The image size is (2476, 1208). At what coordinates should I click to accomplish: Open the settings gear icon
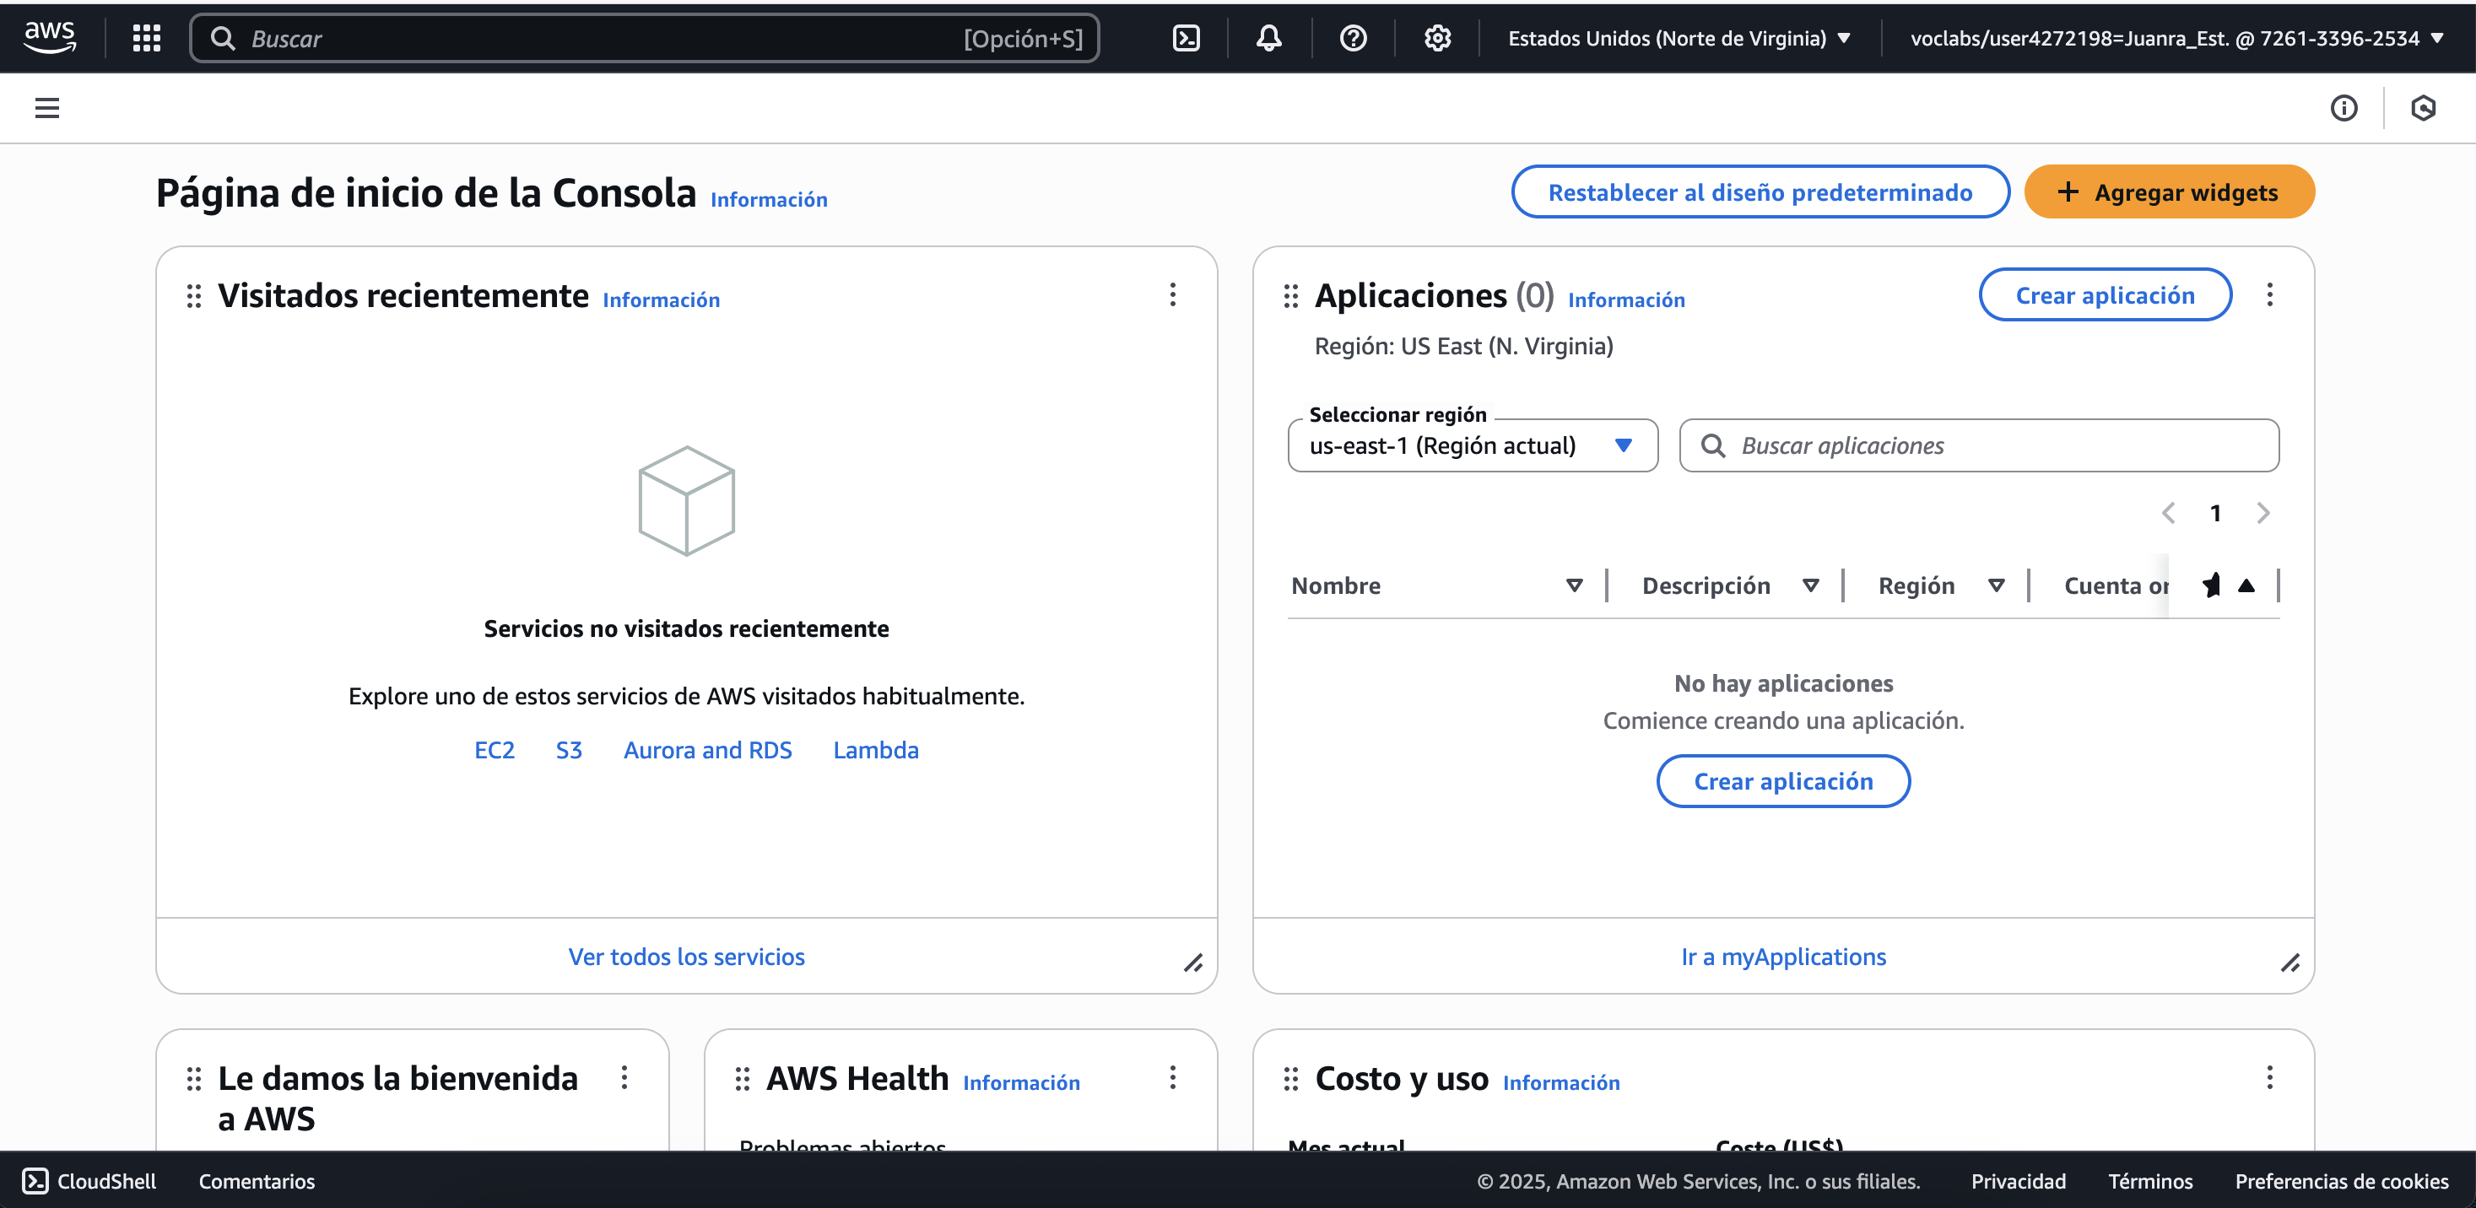pos(1437,39)
